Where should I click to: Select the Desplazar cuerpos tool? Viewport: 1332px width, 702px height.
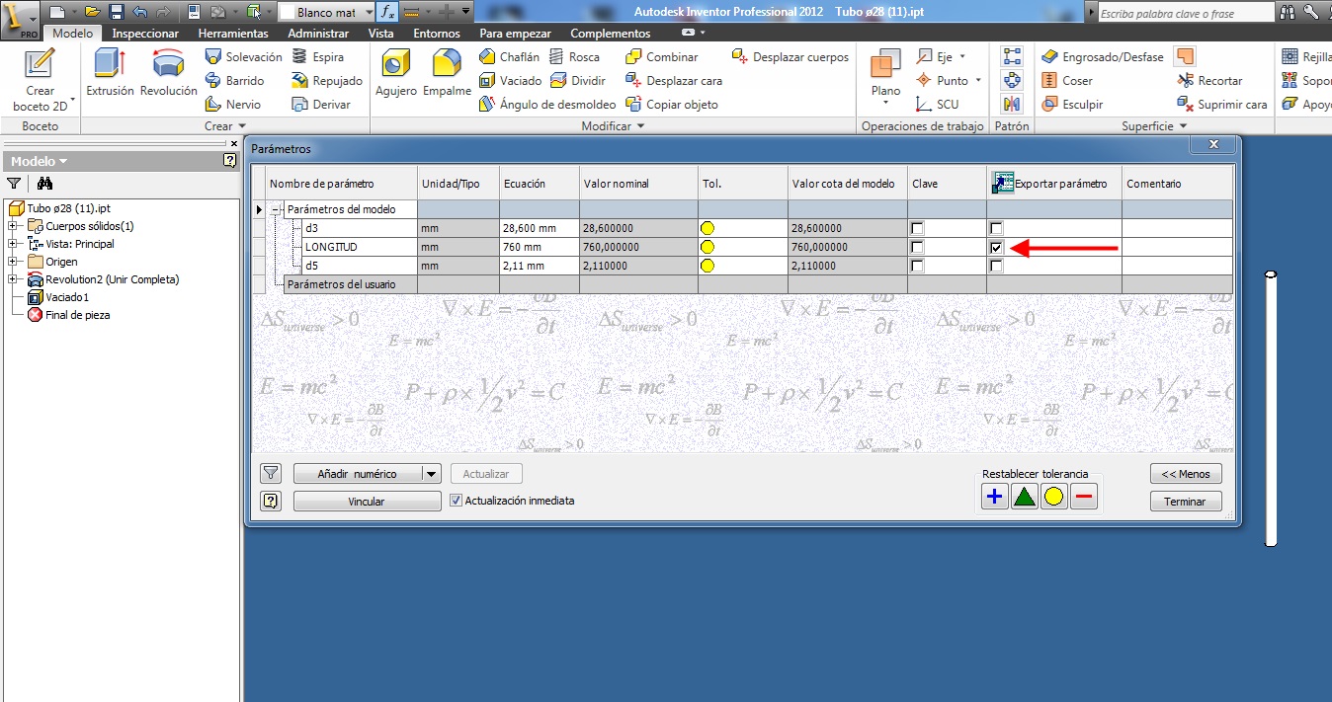[x=790, y=57]
